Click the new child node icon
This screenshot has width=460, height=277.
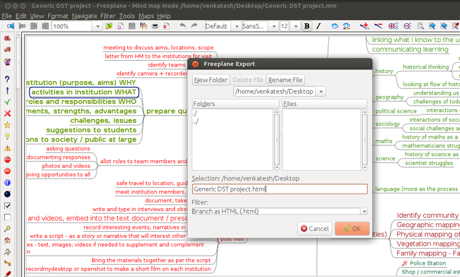(365, 26)
